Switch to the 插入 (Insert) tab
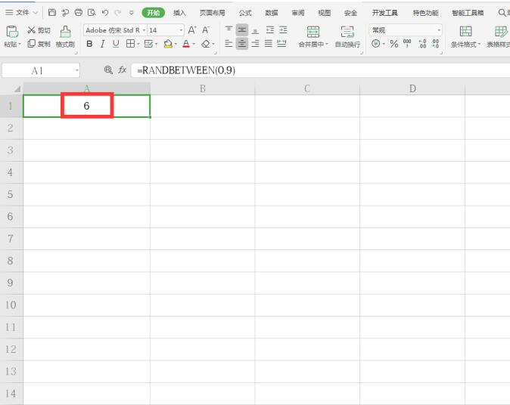This screenshot has width=510, height=405. pyautogui.click(x=179, y=13)
